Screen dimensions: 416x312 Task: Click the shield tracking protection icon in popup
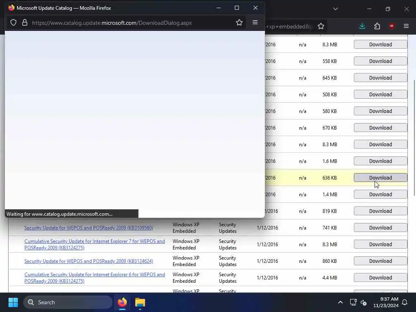click(x=13, y=23)
